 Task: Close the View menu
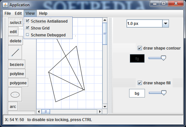tap(30, 13)
